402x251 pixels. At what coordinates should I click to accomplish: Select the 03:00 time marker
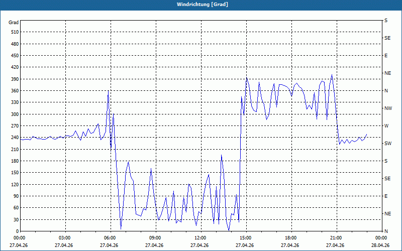pos(65,238)
